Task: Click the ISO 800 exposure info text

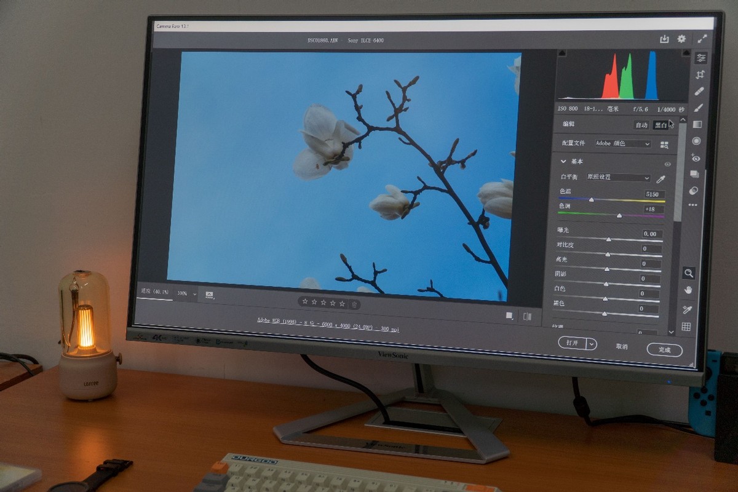Action: (x=568, y=108)
